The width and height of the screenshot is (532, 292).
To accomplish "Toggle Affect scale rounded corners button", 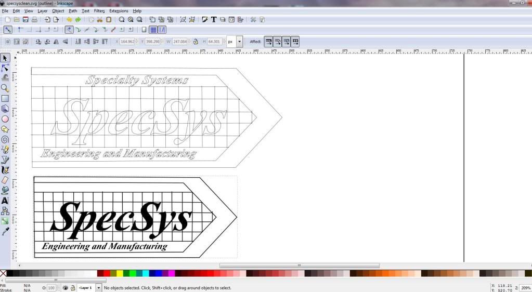I will point(278,42).
